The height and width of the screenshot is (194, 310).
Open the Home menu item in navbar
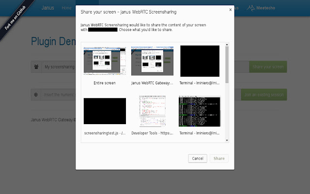[x=66, y=8]
